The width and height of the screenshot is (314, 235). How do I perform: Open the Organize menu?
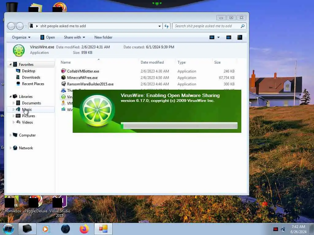click(x=21, y=37)
